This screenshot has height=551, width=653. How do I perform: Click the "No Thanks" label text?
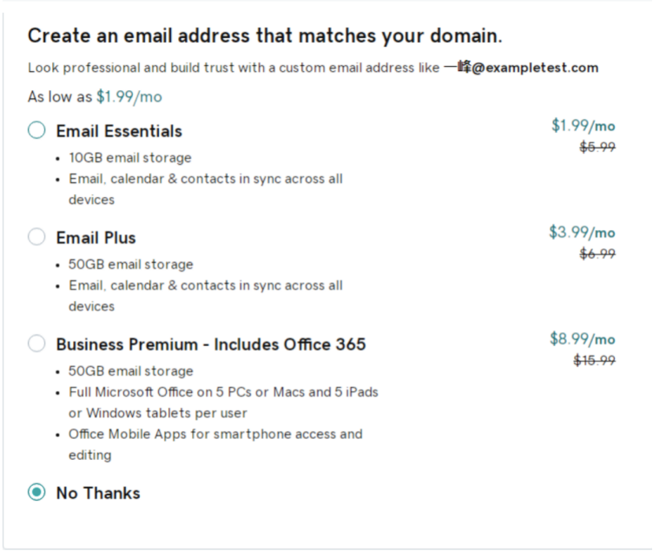pyautogui.click(x=98, y=493)
